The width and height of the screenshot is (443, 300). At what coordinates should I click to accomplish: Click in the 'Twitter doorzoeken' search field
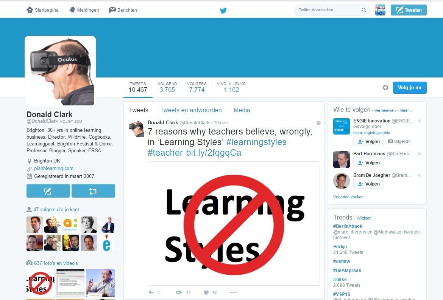(x=332, y=10)
